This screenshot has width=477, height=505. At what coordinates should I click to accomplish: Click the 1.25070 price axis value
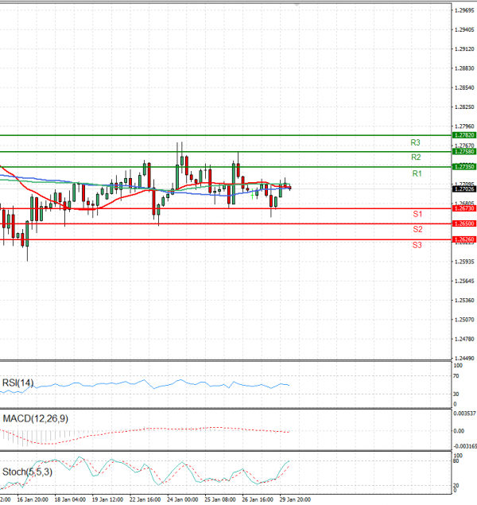(x=464, y=320)
